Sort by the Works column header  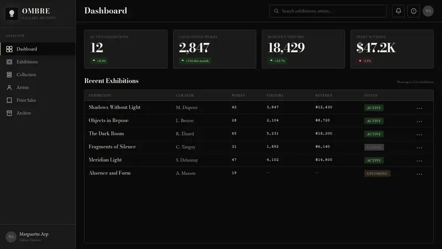238,95
